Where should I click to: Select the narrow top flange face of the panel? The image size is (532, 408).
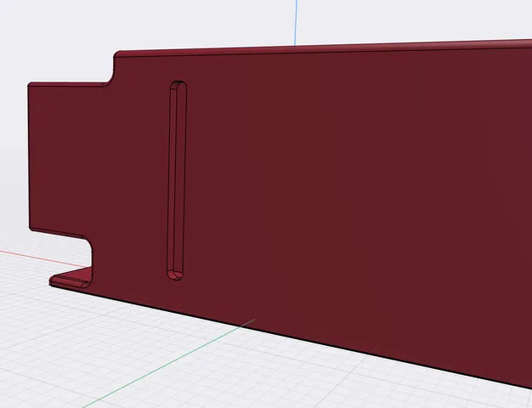pos(322,48)
